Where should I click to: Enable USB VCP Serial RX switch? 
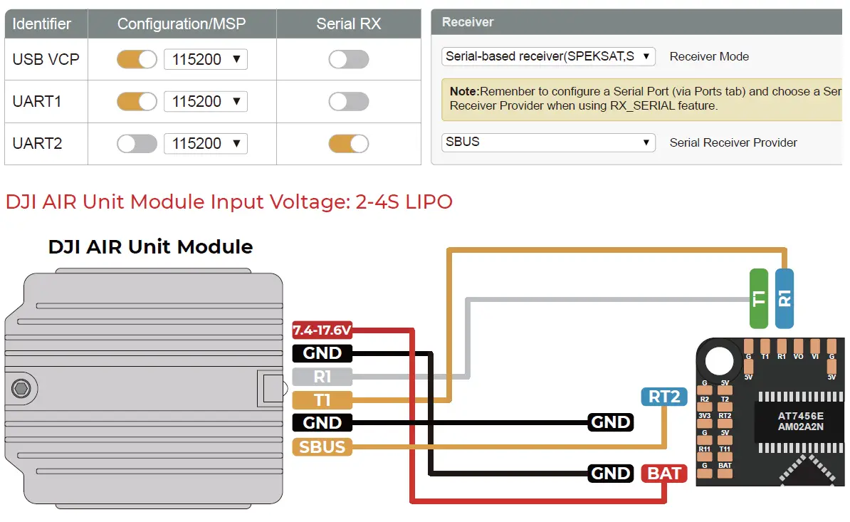coord(349,59)
